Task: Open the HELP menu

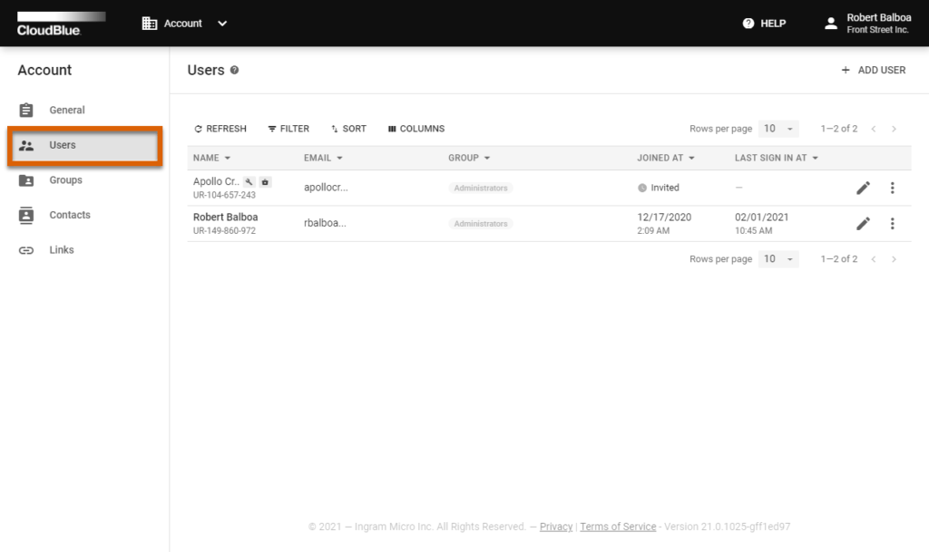Action: point(763,23)
